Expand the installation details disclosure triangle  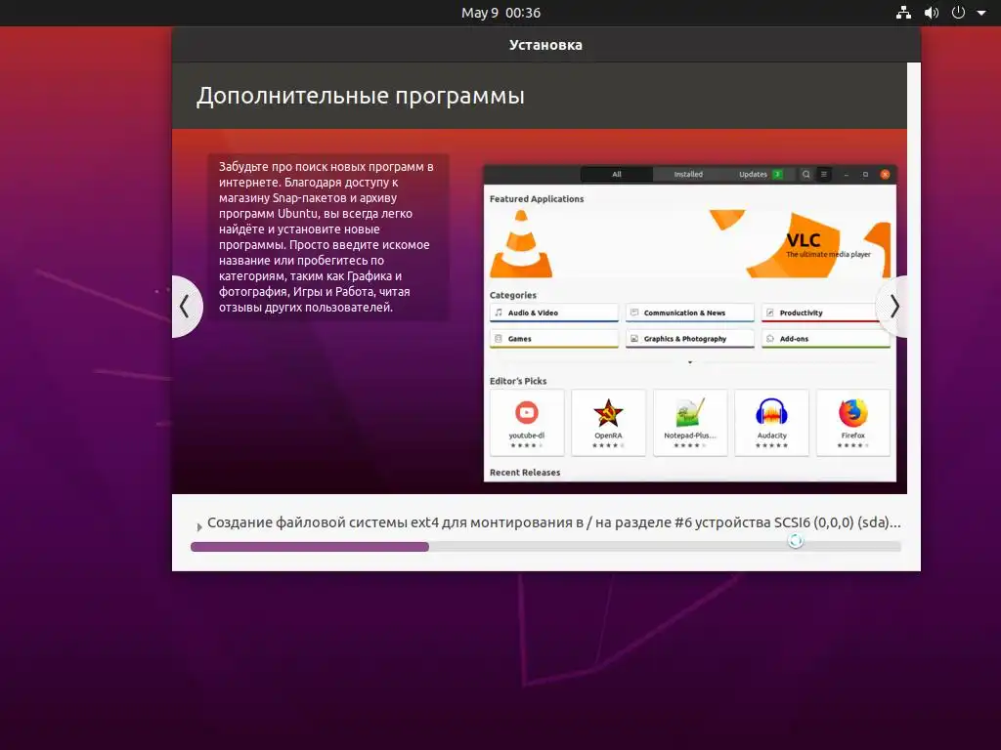199,526
